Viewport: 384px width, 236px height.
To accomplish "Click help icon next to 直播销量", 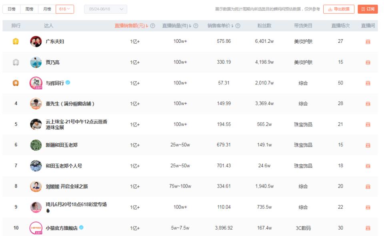I will (x=196, y=26).
